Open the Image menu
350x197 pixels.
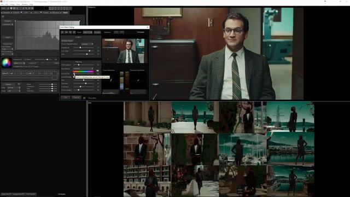(x=12, y=4)
